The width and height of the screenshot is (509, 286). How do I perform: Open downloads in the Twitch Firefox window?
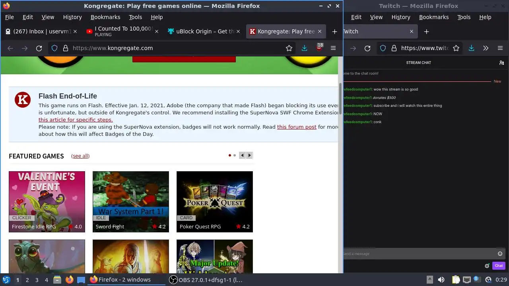coord(471,48)
